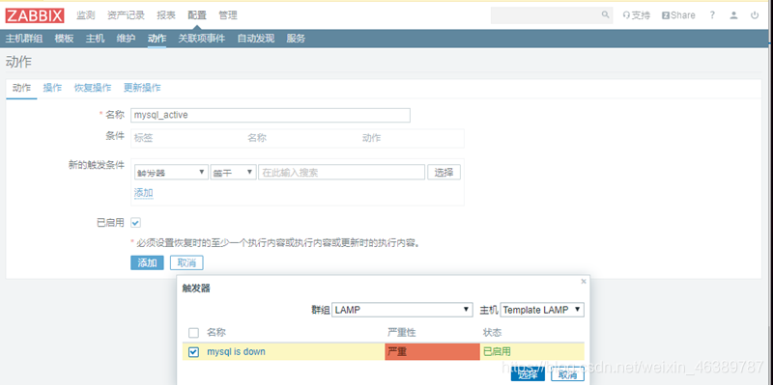Open the user profile icon

click(733, 15)
